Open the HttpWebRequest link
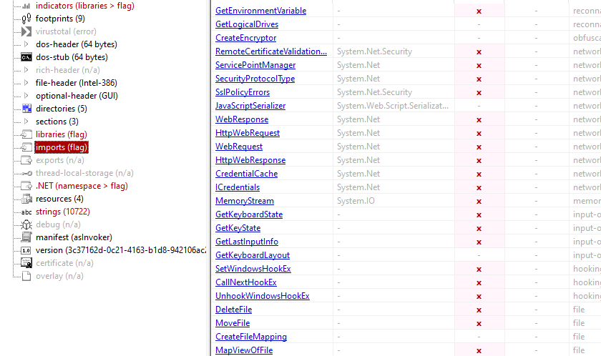 [248, 133]
